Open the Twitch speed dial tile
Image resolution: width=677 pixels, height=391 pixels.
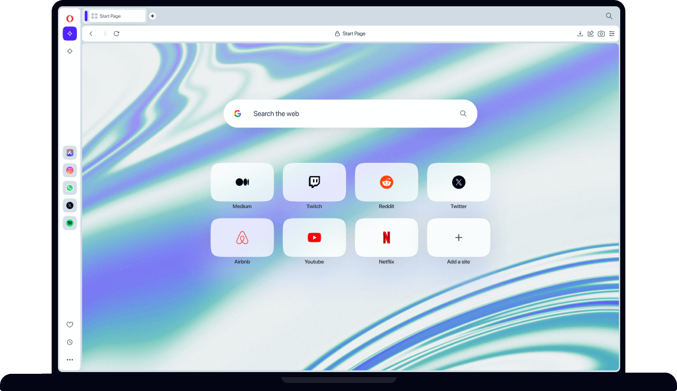pyautogui.click(x=314, y=182)
